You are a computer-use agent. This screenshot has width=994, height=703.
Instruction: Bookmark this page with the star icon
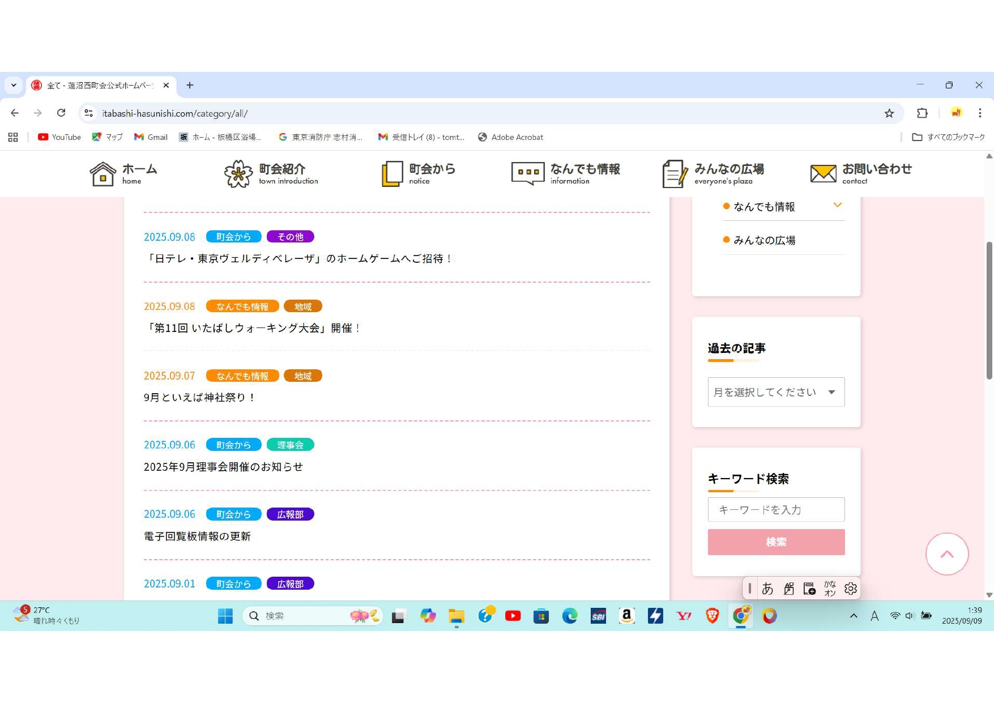pyautogui.click(x=889, y=113)
